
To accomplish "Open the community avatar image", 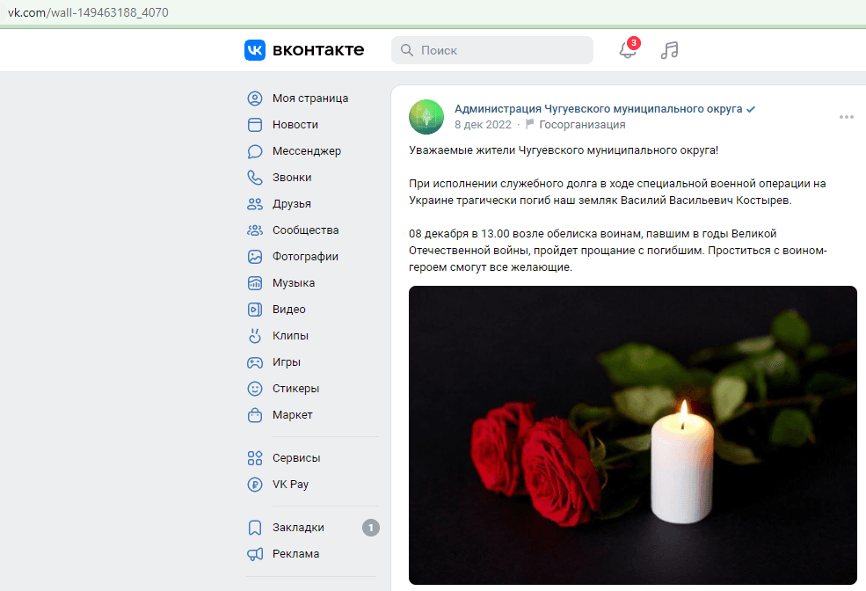I will point(426,117).
